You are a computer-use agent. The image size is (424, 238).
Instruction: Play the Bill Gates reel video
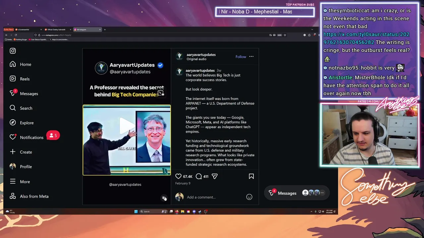pyautogui.click(x=127, y=126)
